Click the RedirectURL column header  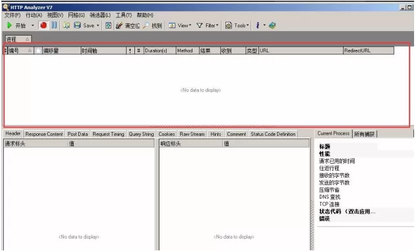(368, 50)
